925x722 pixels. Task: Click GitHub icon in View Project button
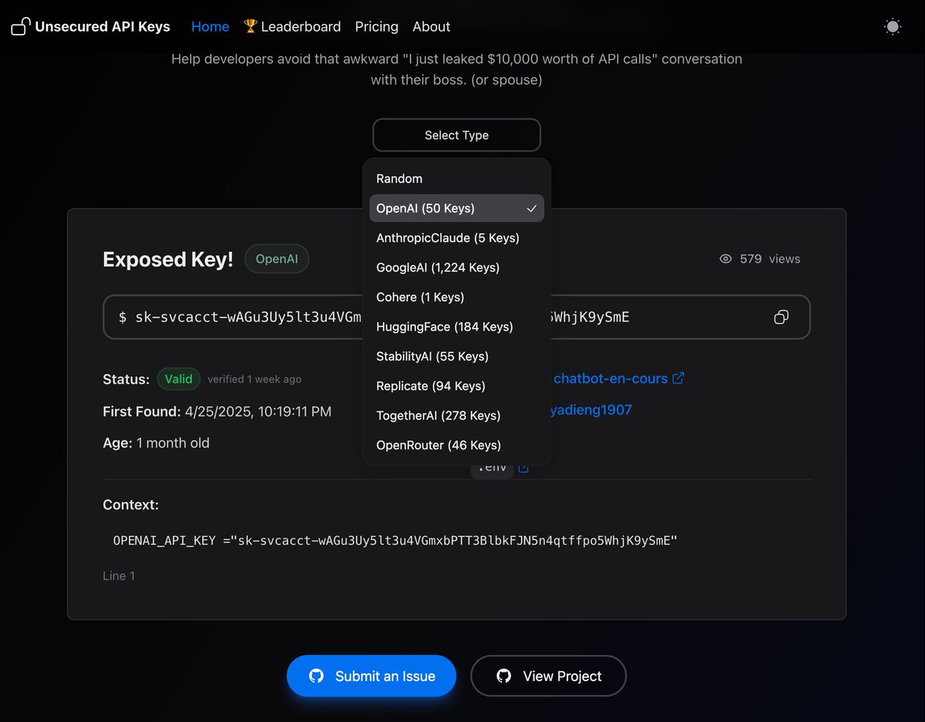(x=504, y=676)
